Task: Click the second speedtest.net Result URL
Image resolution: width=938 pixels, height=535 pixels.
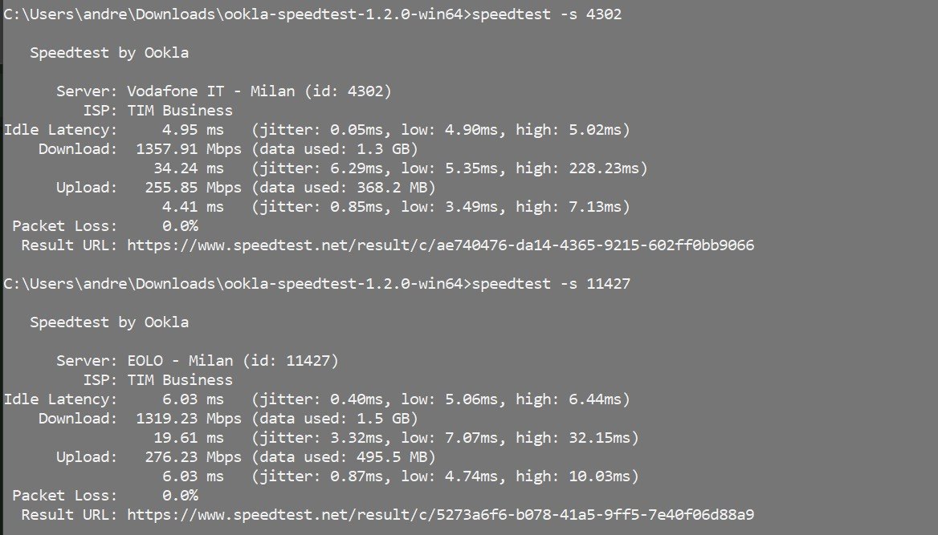Action: (x=440, y=515)
